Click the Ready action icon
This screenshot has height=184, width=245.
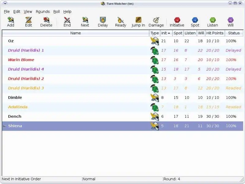[120, 20]
